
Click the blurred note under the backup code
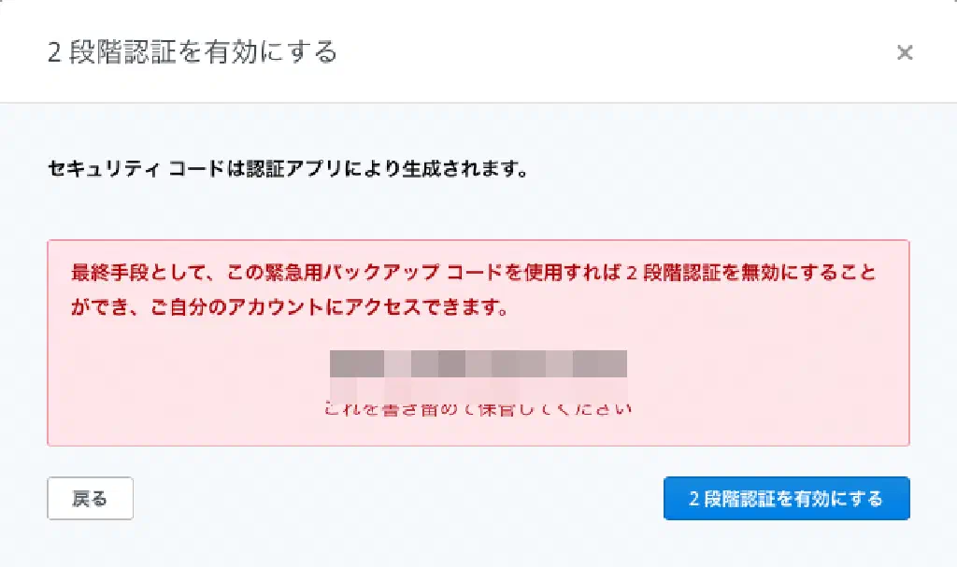click(x=478, y=409)
